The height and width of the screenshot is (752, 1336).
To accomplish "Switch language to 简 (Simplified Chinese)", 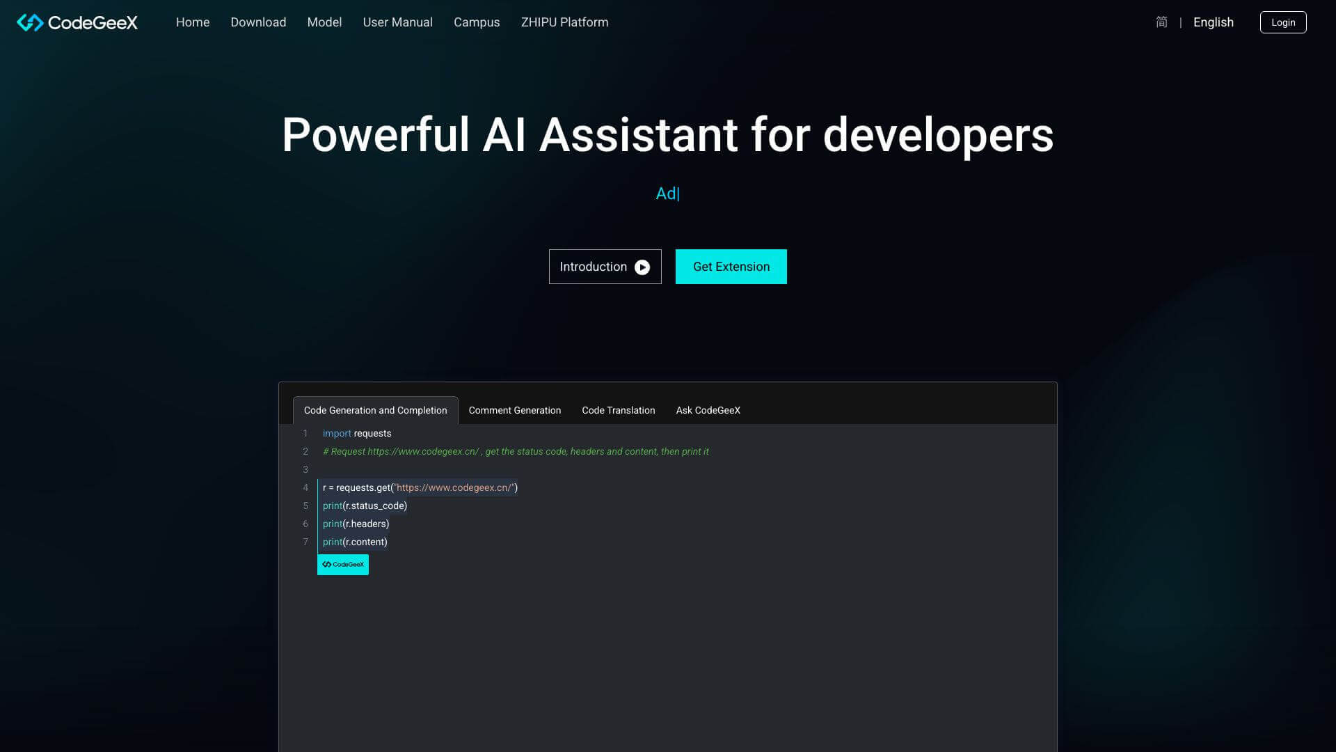I will point(1161,22).
